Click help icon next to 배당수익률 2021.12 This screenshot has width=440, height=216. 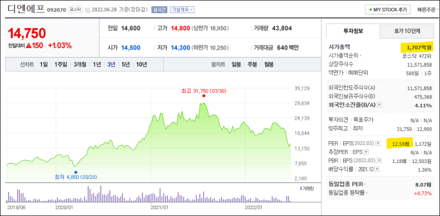(377, 169)
